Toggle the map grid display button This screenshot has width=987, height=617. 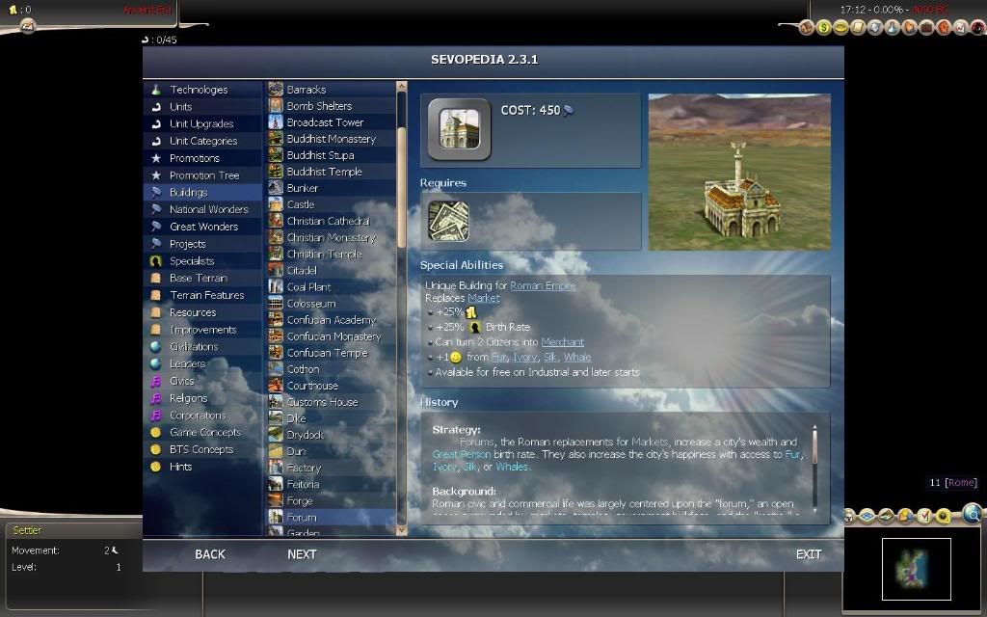(867, 517)
